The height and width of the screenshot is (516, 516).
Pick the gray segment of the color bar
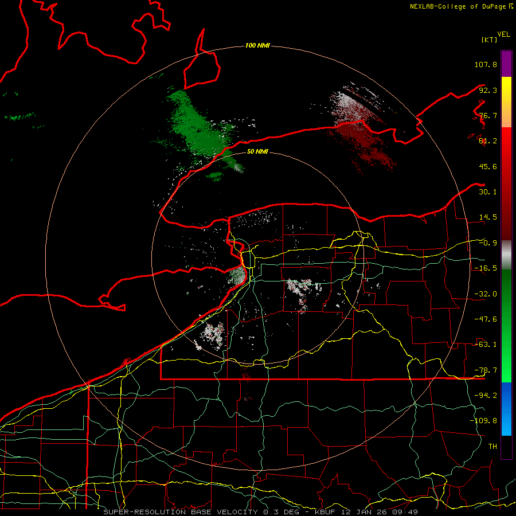coord(506,255)
